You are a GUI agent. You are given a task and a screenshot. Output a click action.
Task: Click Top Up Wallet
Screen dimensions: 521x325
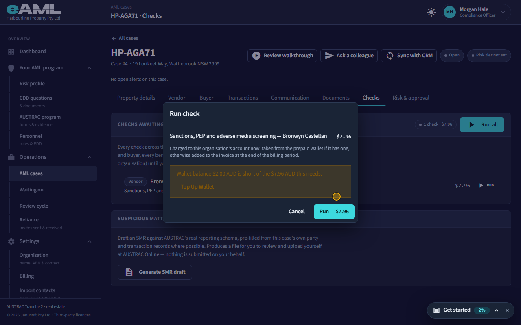[x=197, y=187]
